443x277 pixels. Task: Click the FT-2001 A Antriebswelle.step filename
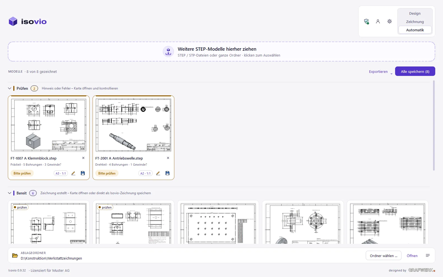119,158
